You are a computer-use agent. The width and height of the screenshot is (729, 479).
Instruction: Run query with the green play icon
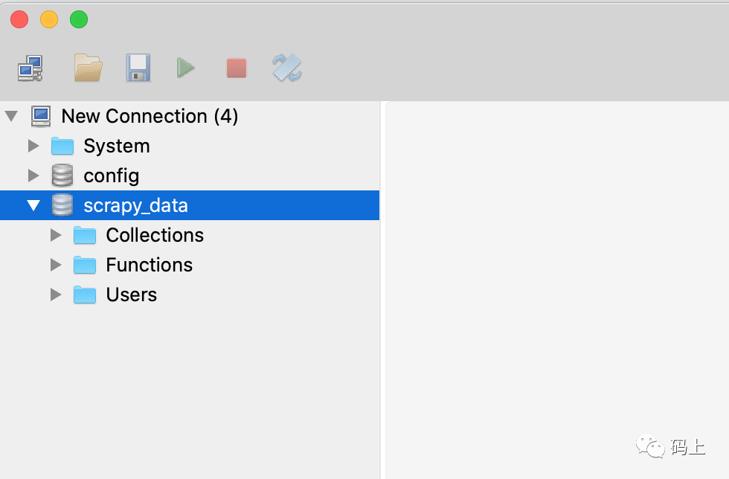tap(186, 68)
